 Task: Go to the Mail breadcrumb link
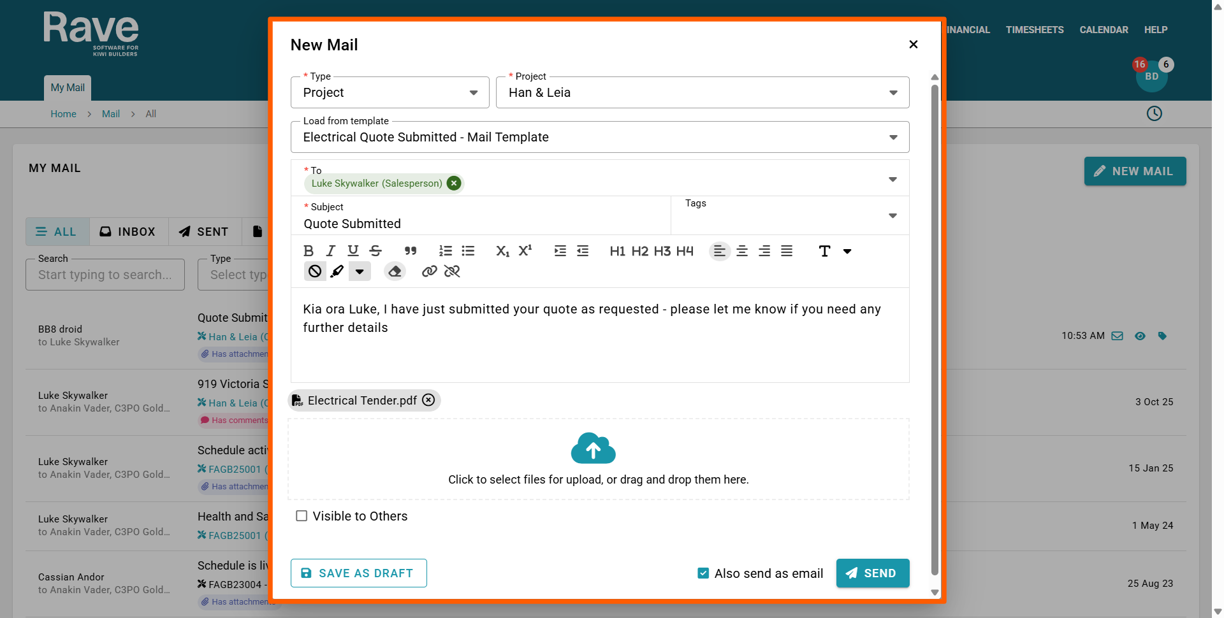pyautogui.click(x=111, y=114)
